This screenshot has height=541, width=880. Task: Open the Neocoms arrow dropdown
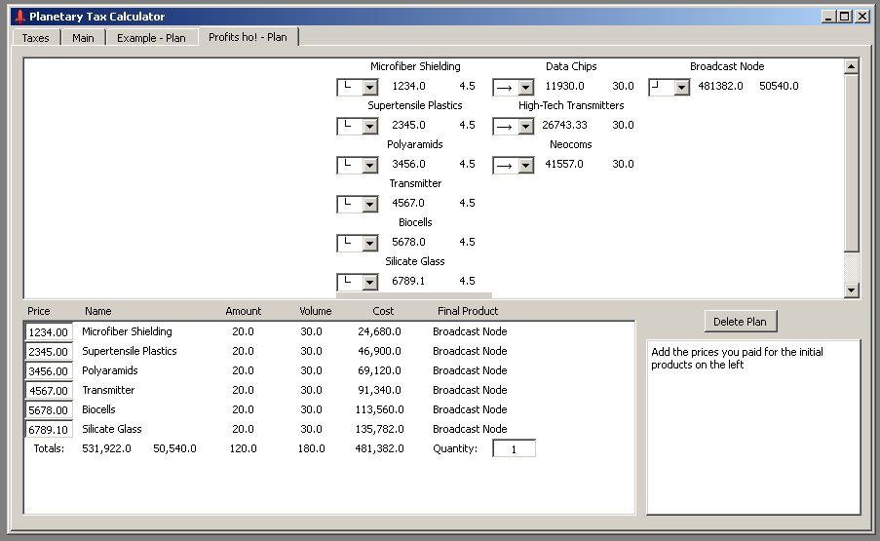click(x=525, y=166)
